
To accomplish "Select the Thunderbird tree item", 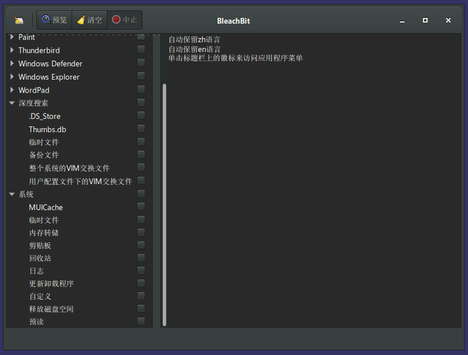I will click(39, 50).
